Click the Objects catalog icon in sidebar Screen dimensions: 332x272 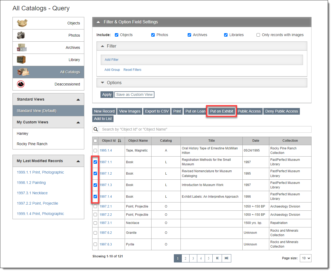click(22, 23)
